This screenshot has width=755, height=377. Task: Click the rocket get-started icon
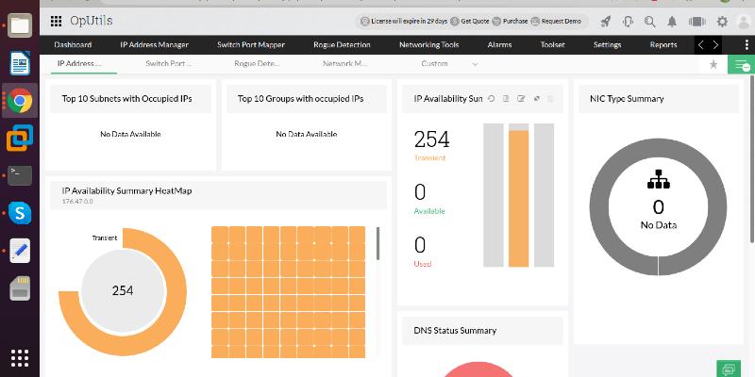606,21
